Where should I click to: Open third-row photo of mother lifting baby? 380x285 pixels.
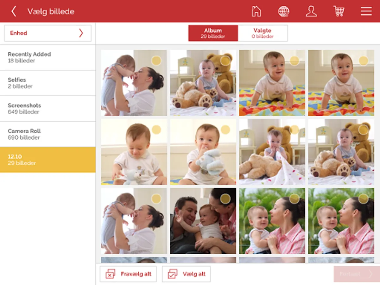134,221
